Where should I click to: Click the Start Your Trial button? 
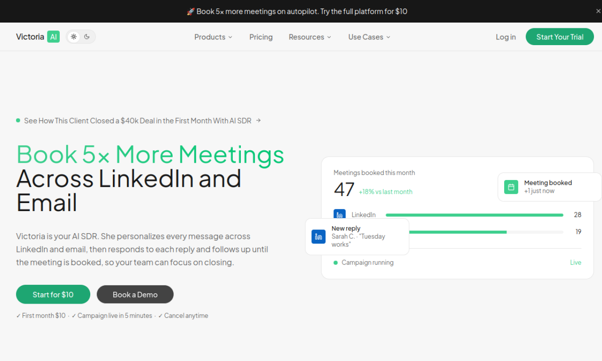[x=560, y=37]
